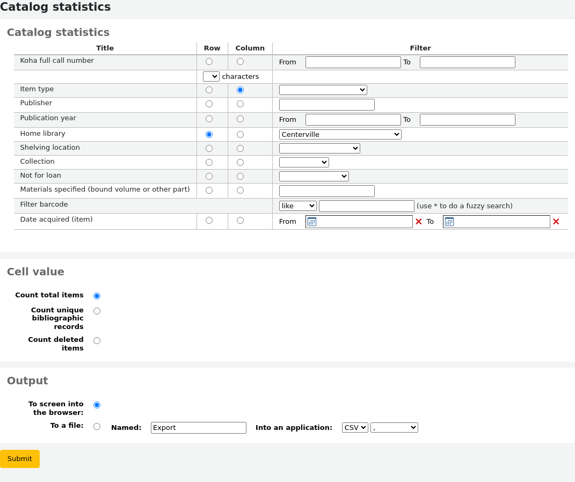
Task: Click the Submit button
Action: tap(20, 459)
